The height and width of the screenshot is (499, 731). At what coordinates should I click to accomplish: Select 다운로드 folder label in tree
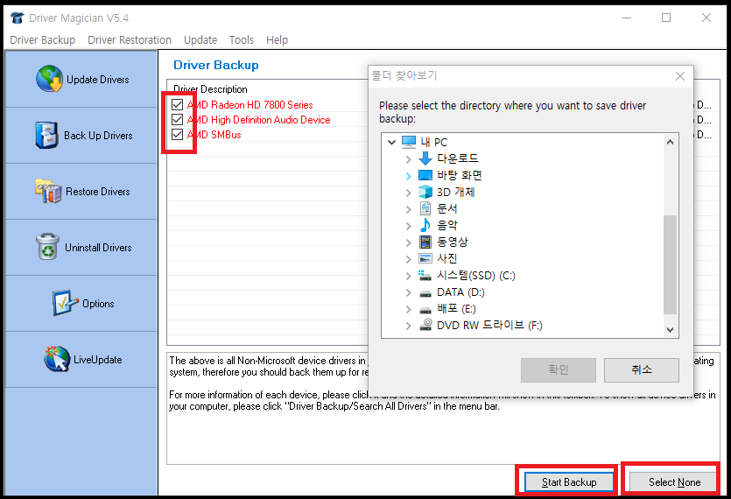[x=457, y=158]
